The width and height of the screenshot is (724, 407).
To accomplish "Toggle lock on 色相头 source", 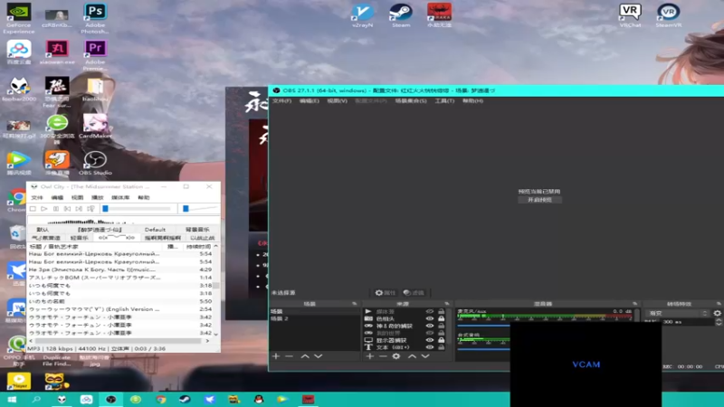I will tap(442, 318).
